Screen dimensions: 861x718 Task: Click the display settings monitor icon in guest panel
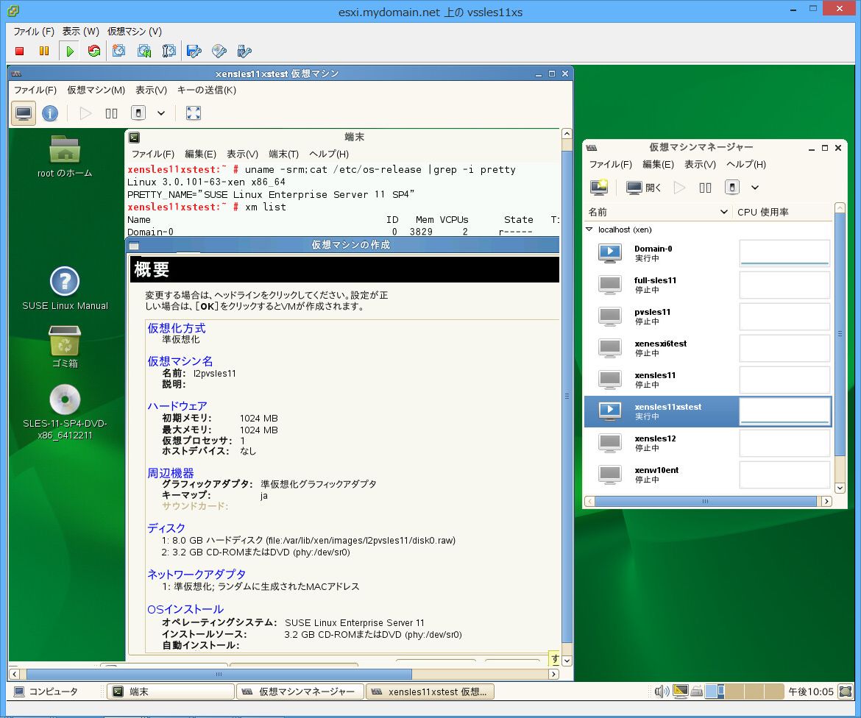pos(681,691)
